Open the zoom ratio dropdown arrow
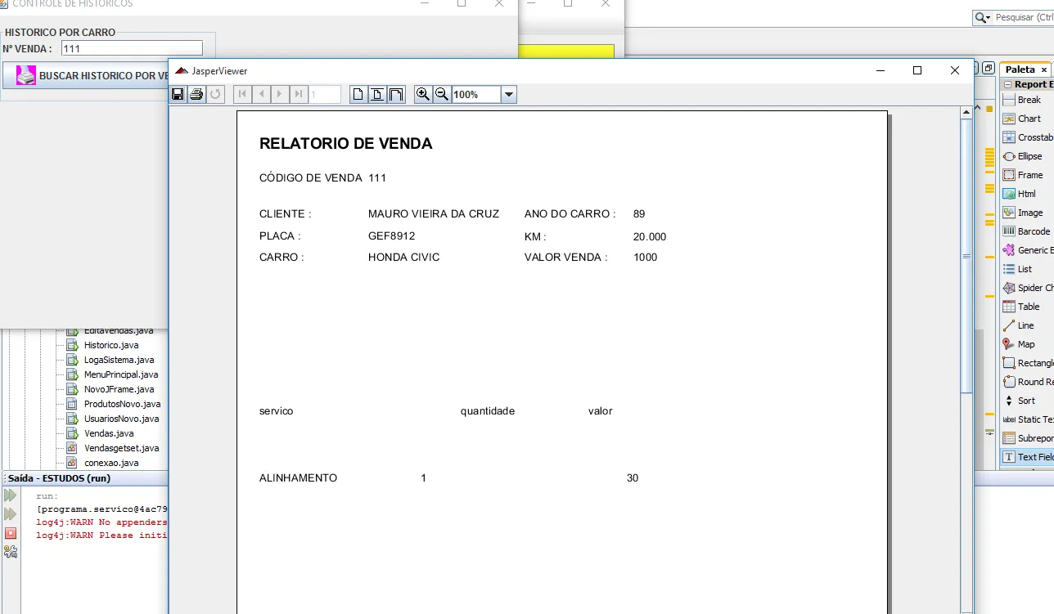 (509, 95)
